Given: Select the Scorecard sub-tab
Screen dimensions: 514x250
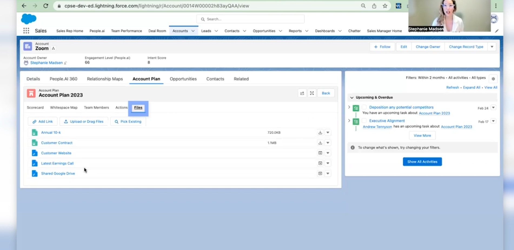Looking at the screenshot, I should click(35, 107).
